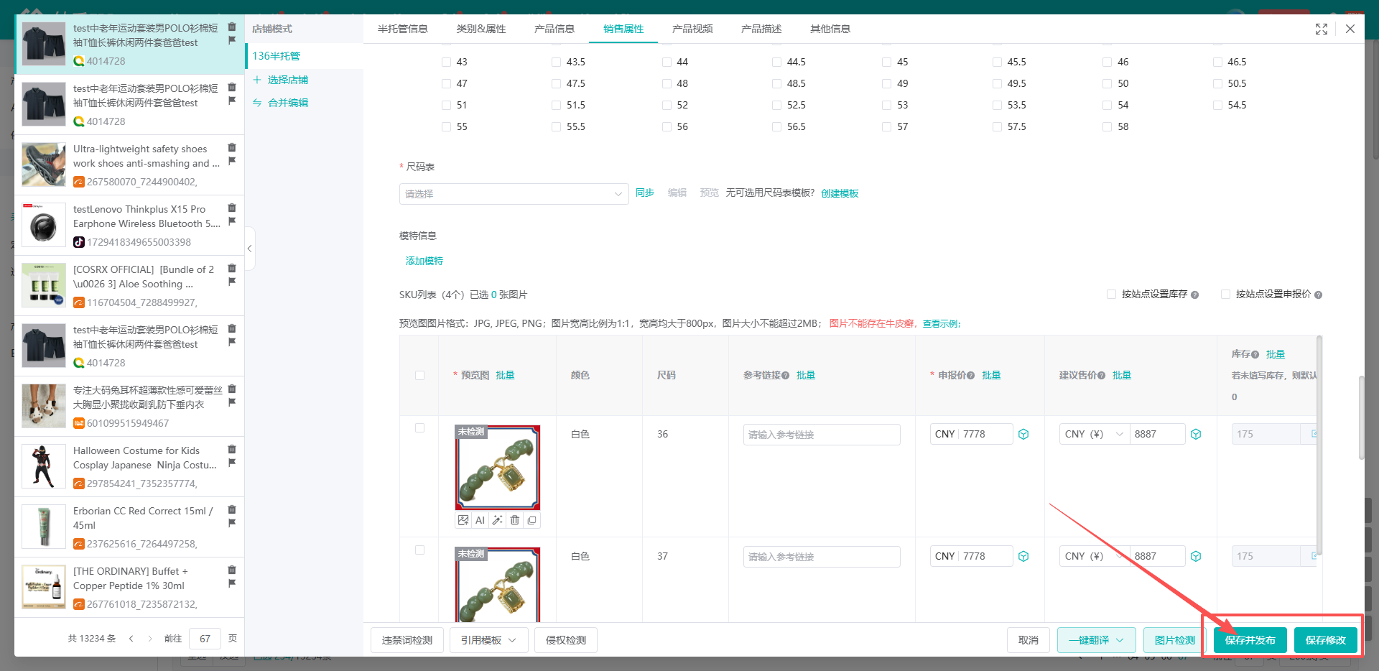
Task: Enable 按站点设置申报价 checkbox
Action: pyautogui.click(x=1225, y=294)
